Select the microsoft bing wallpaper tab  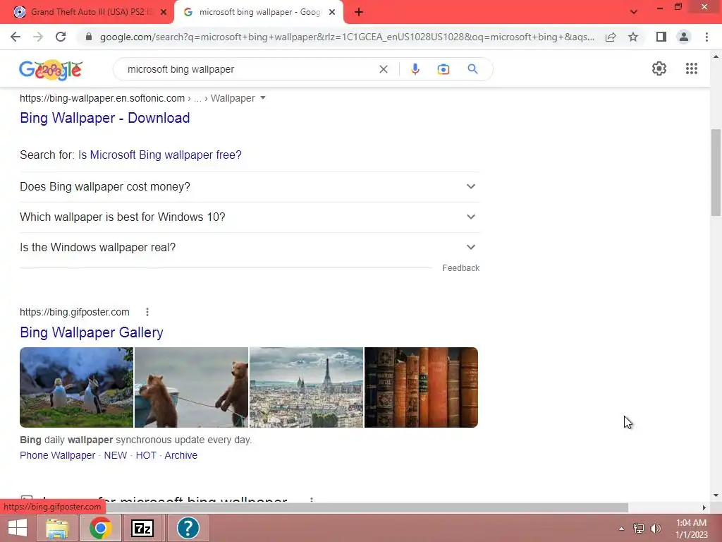pos(259,12)
